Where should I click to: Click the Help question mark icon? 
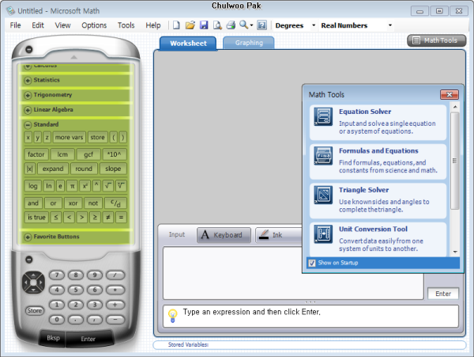pos(261,25)
